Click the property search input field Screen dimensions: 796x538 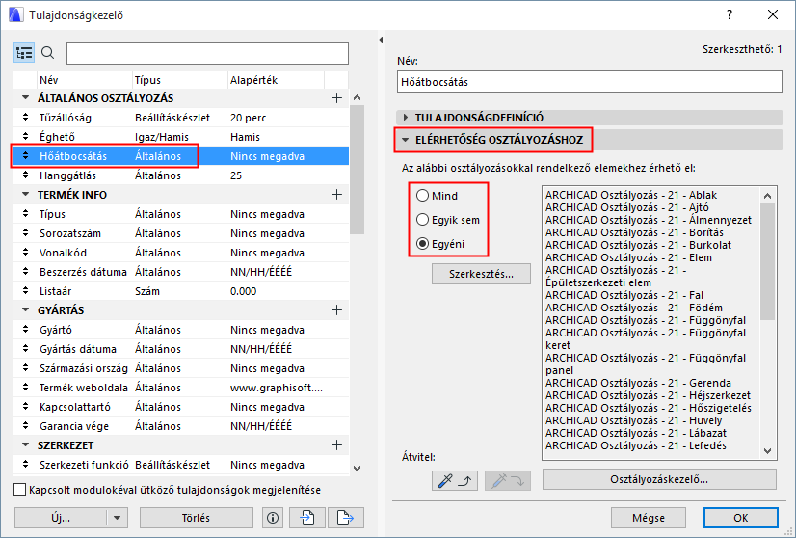(207, 53)
